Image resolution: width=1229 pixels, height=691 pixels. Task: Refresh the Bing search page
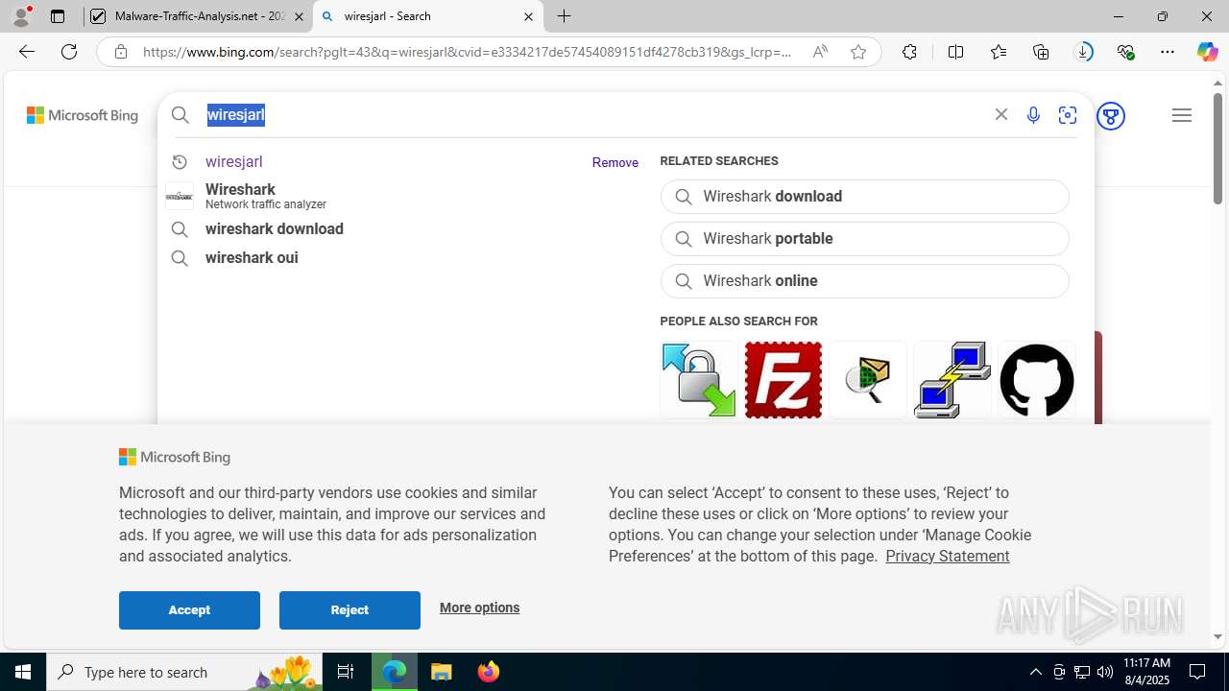click(69, 52)
